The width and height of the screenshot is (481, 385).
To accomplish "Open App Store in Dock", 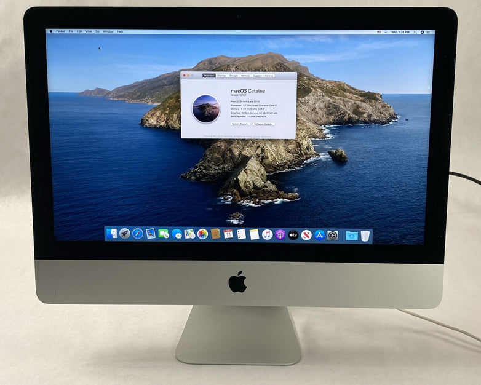I will [319, 236].
